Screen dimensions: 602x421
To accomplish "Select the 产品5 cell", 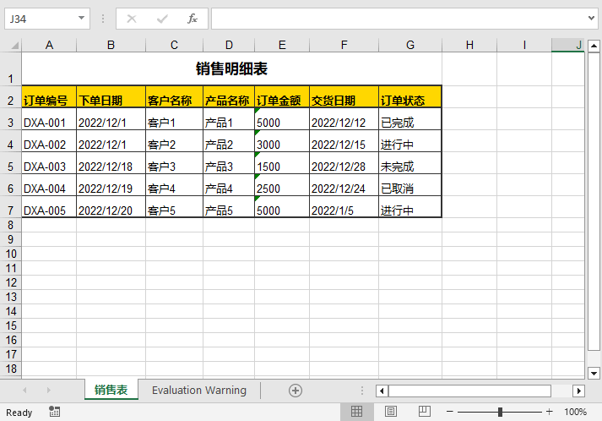I will [229, 206].
